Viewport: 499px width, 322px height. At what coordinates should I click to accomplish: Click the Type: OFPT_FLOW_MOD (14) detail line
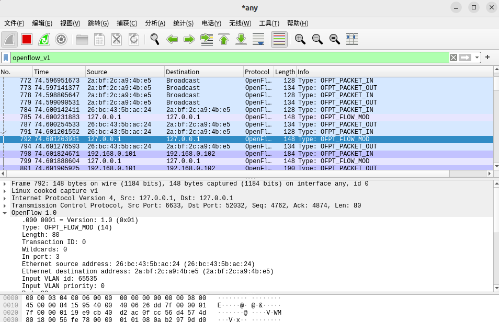pos(67,227)
